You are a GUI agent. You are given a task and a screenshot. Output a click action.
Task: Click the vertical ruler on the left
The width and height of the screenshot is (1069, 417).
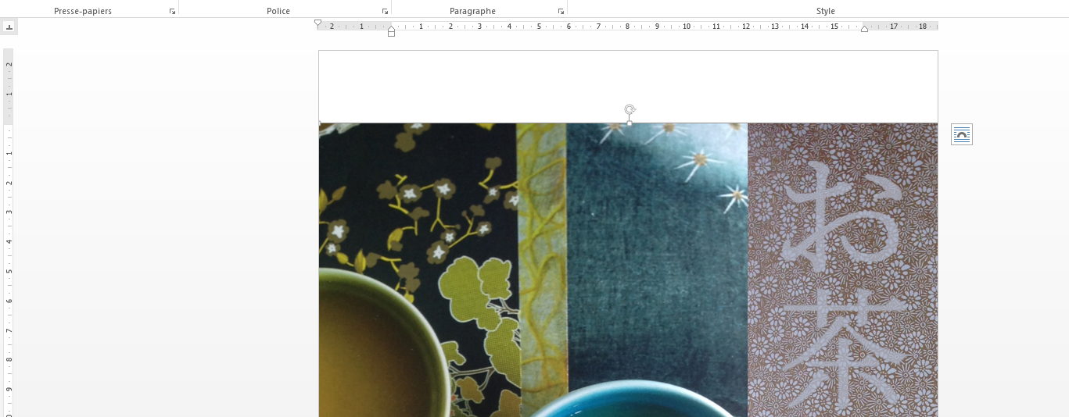click(9, 233)
